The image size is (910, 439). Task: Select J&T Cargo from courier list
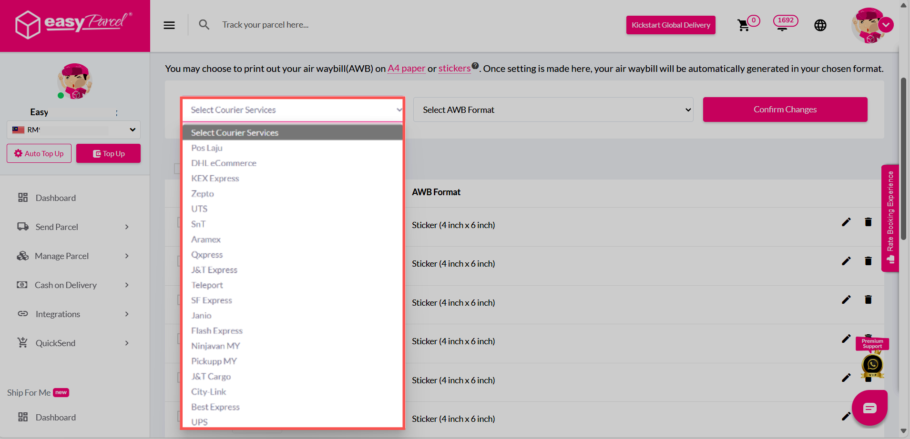[x=293, y=377]
